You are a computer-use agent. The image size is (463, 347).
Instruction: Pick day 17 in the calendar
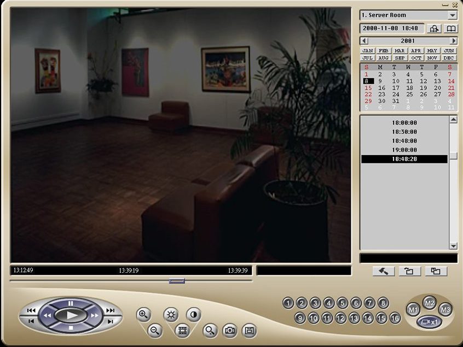[x=396, y=87]
